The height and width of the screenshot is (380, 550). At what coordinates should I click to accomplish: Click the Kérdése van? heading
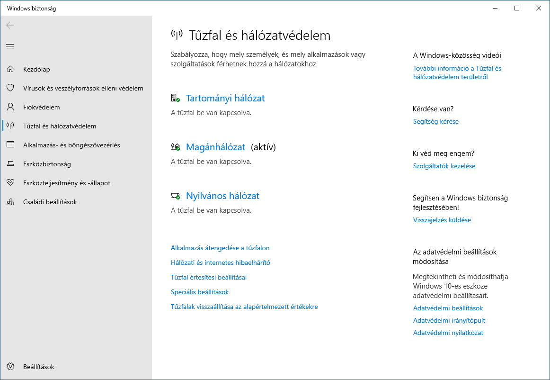coord(433,109)
